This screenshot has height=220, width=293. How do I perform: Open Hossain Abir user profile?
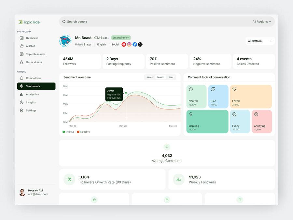tap(34, 192)
